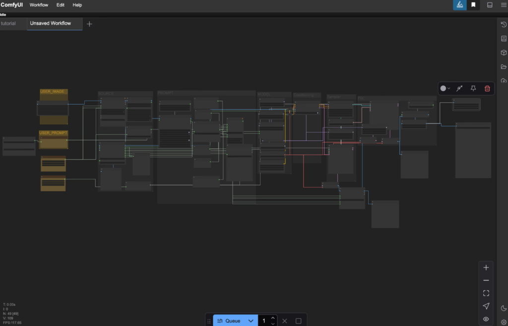508x326 pixels.
Task: Open the model library cube icon
Action: (504, 53)
